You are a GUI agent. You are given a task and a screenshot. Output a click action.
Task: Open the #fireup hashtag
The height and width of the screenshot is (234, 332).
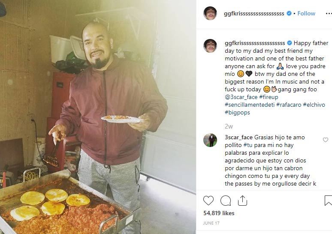[269, 97]
